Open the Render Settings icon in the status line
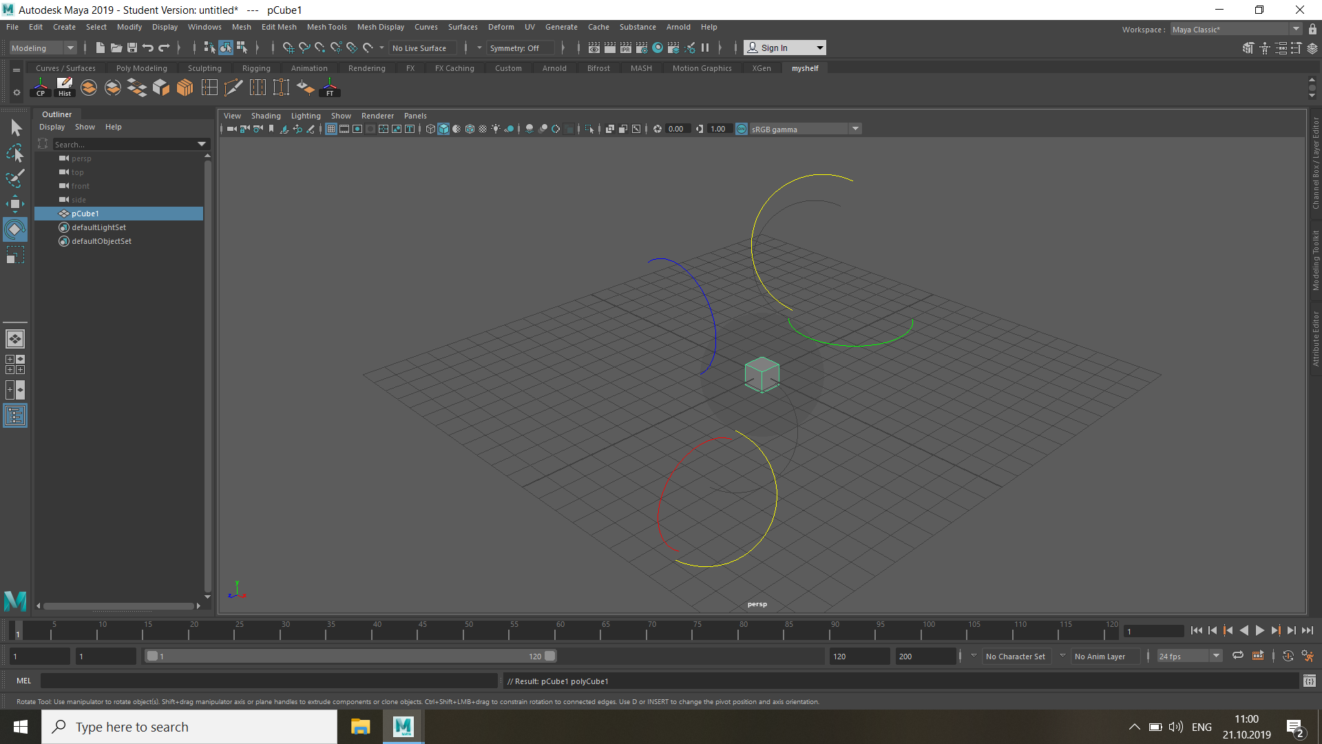 [x=643, y=48]
